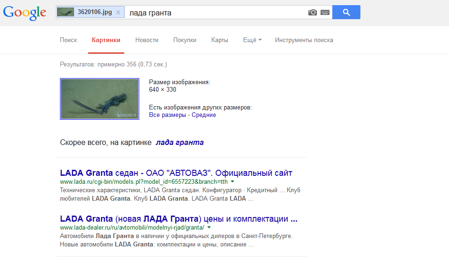The width and height of the screenshot is (449, 260).
Task: Click the Есть изображения других размеров text
Action: (201, 108)
